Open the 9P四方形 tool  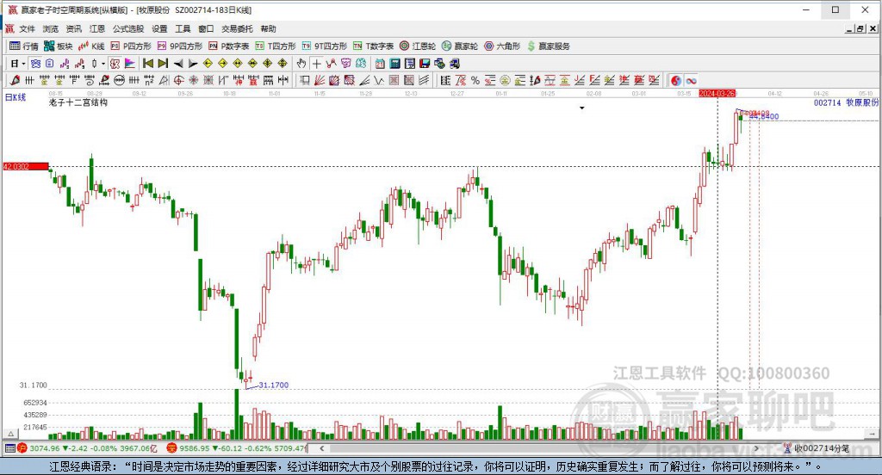[x=180, y=46]
